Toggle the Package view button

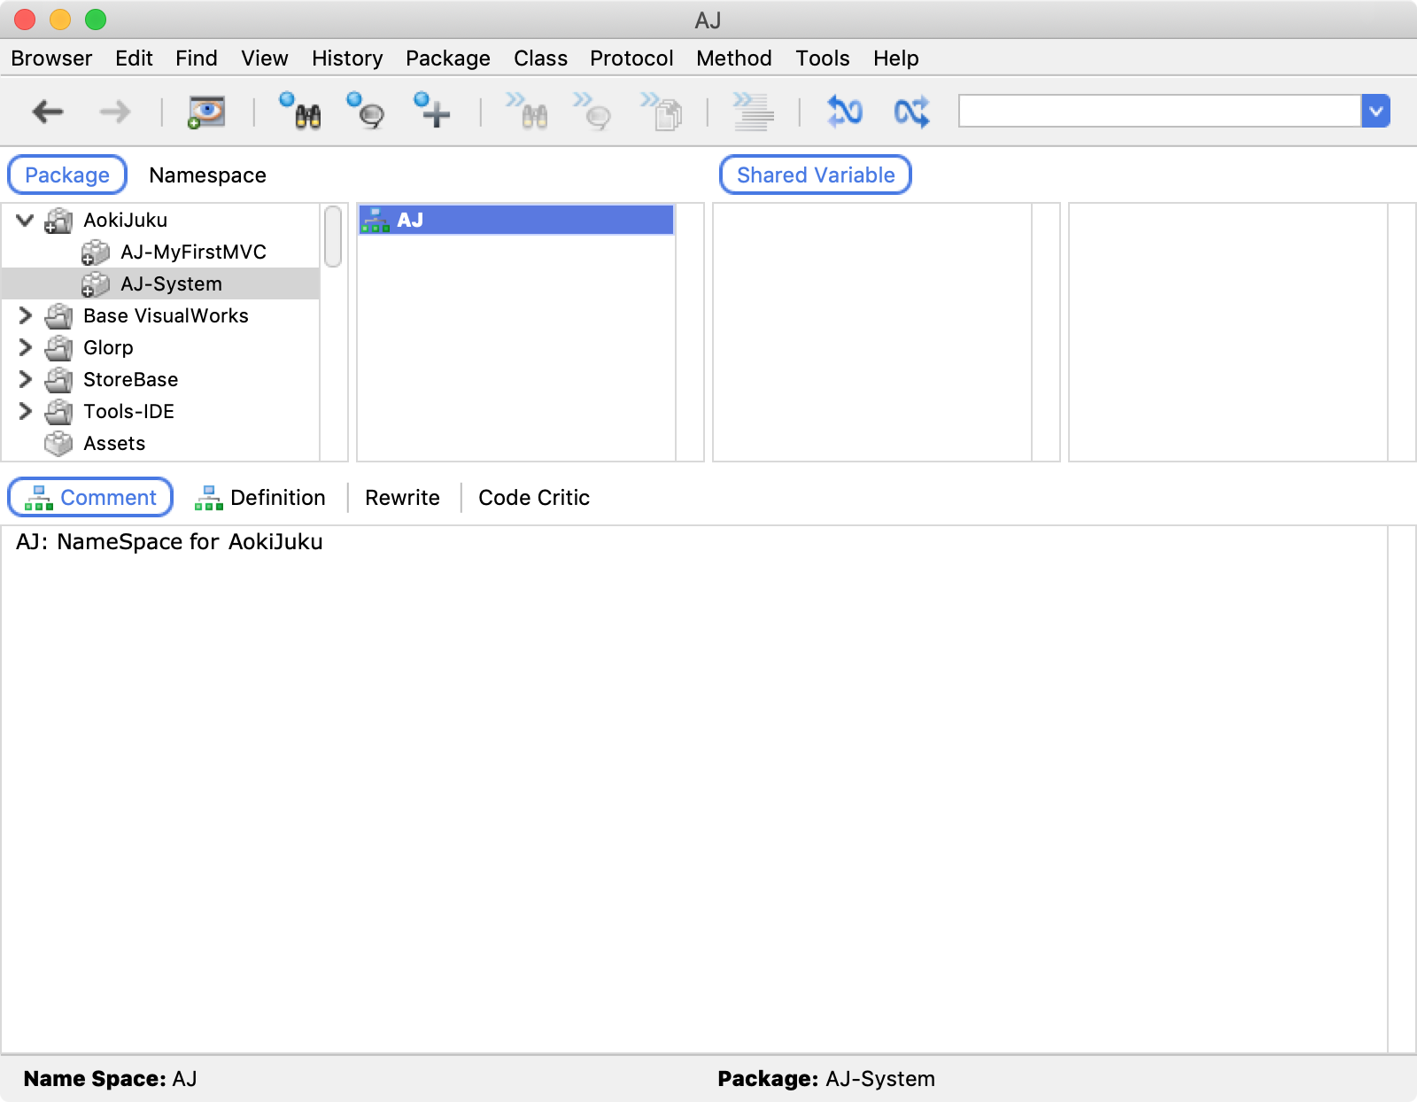67,175
